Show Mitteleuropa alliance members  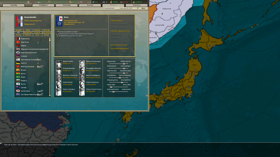28,32
